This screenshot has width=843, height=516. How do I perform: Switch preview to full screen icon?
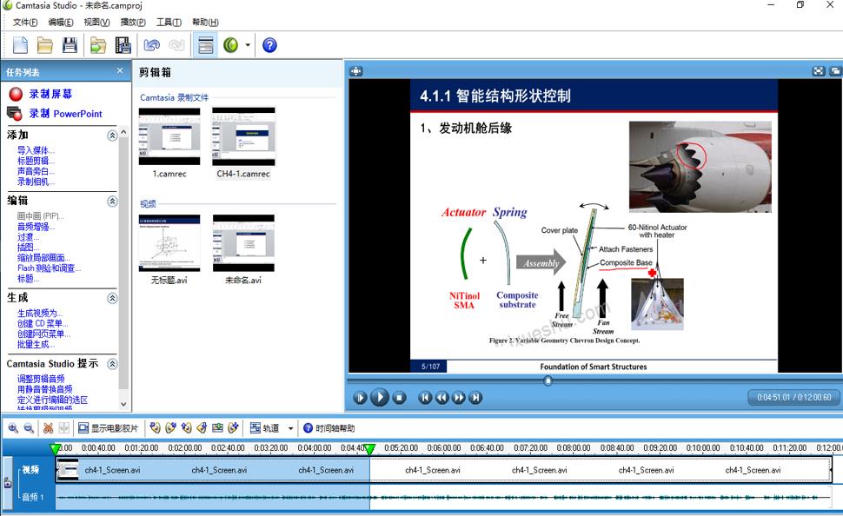click(819, 71)
